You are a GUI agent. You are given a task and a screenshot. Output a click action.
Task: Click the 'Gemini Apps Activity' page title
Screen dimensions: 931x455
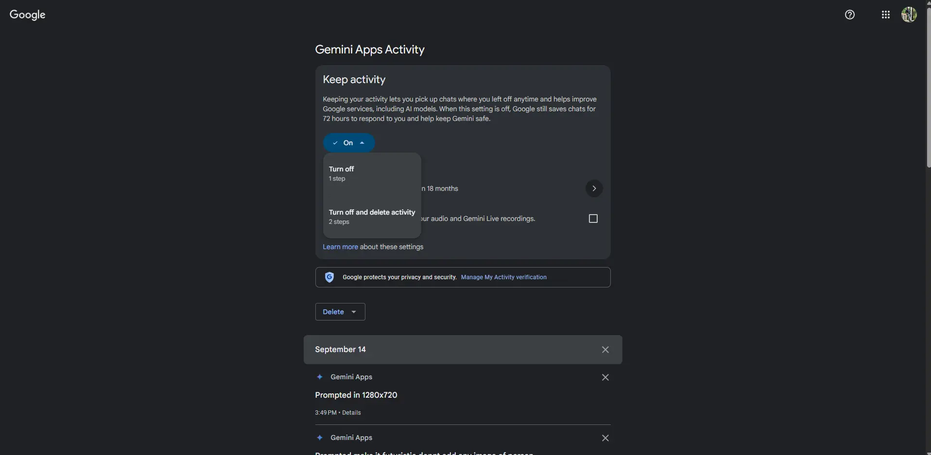tap(370, 50)
